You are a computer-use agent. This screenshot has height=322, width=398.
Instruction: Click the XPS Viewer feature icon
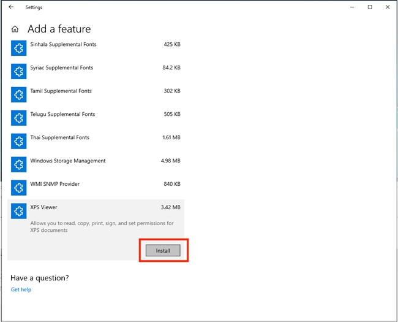(x=18, y=211)
